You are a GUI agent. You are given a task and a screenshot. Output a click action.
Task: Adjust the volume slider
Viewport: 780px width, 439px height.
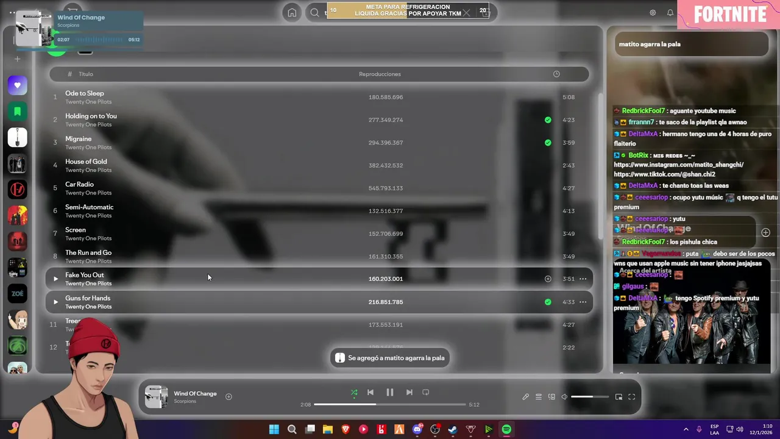tap(590, 397)
